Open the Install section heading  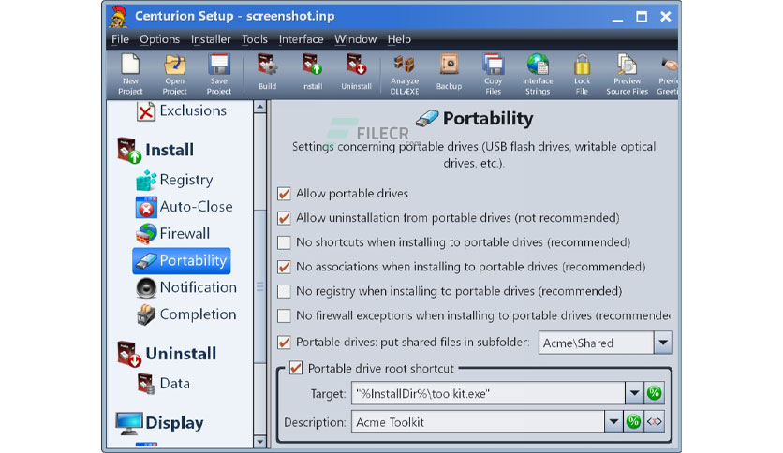pos(155,150)
